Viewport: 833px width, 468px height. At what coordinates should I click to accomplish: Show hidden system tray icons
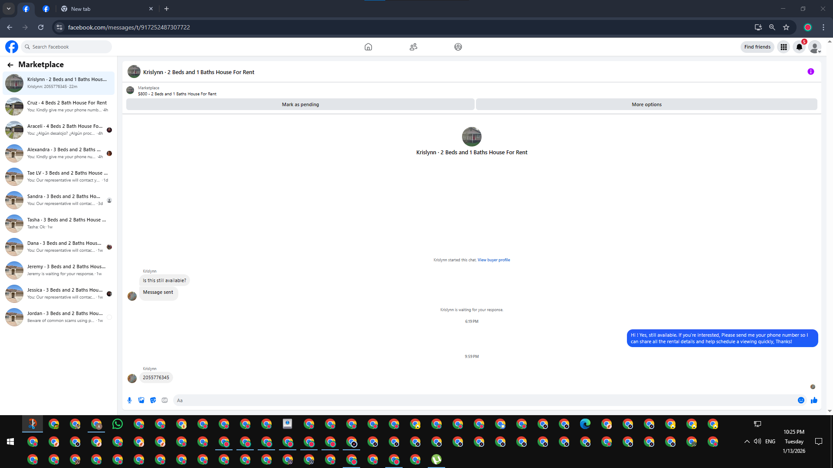pyautogui.click(x=747, y=442)
